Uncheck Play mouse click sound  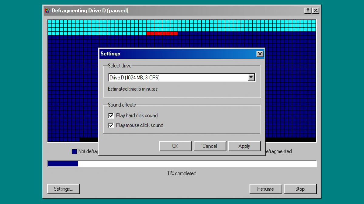pyautogui.click(x=111, y=125)
